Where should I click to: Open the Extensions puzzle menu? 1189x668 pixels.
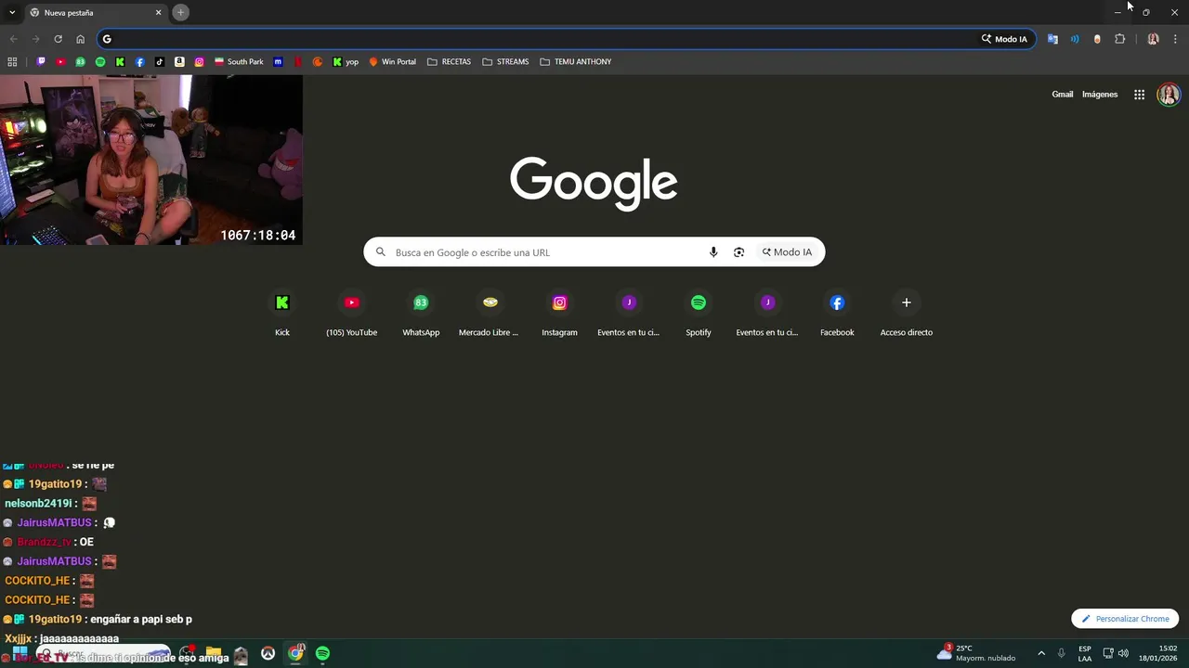(1119, 39)
